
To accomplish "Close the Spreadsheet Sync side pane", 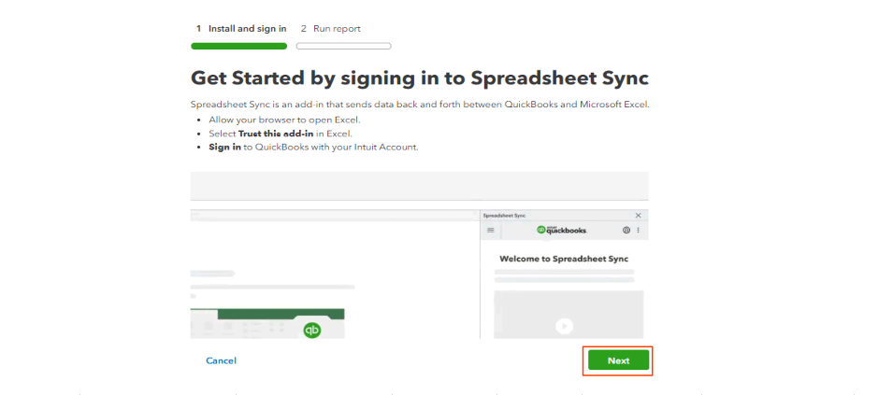I will pos(639,216).
